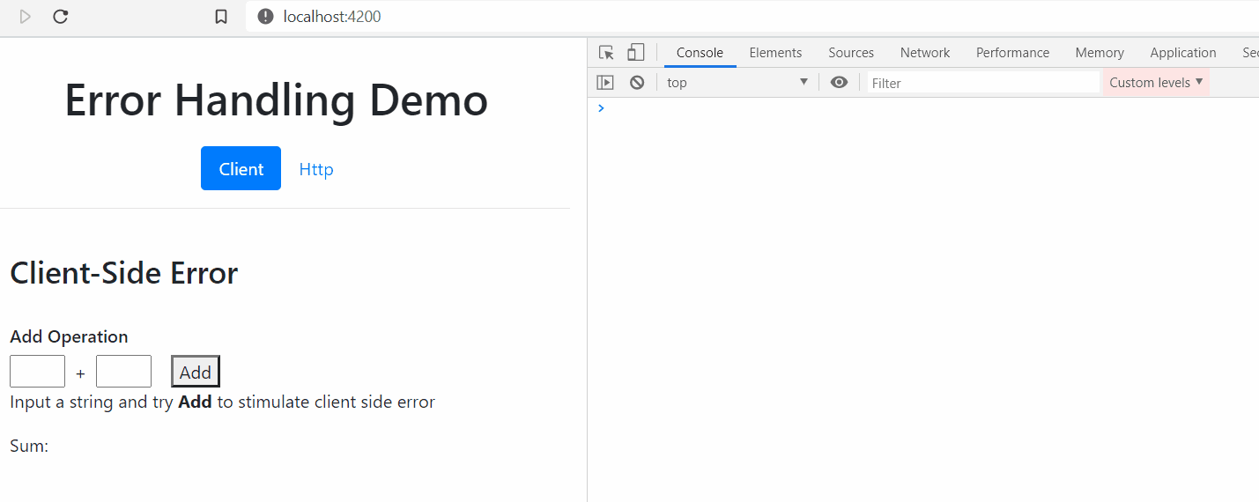
Task: View site info icon beside localhost
Action: click(265, 17)
